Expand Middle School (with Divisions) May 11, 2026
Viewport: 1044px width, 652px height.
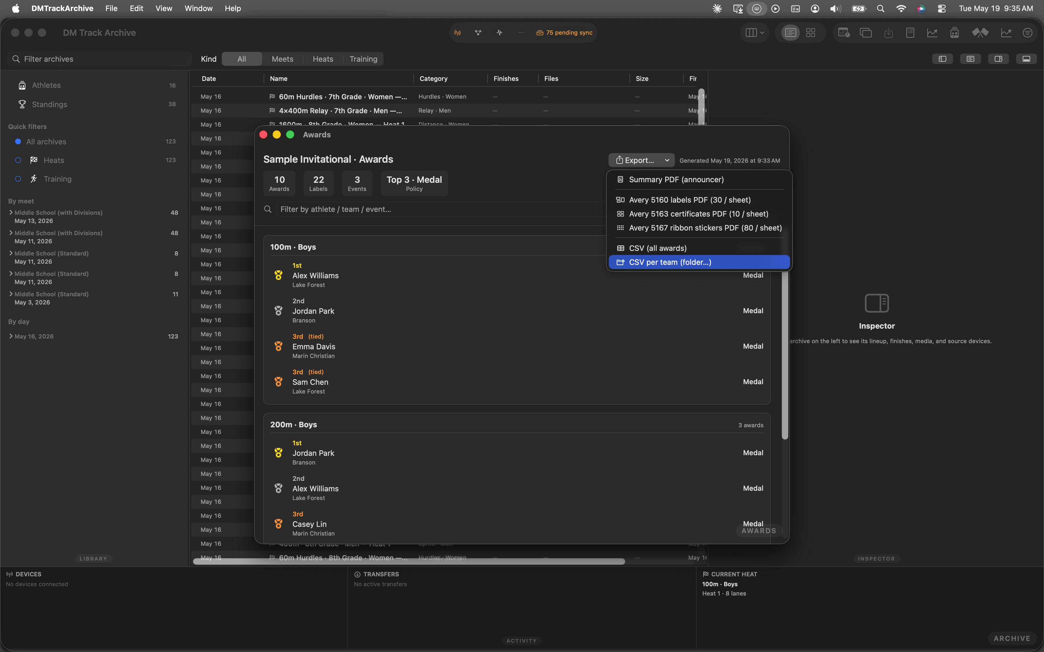point(11,233)
